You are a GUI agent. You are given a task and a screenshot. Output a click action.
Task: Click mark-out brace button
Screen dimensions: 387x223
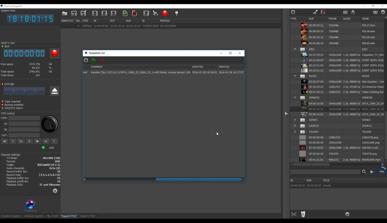point(54,141)
